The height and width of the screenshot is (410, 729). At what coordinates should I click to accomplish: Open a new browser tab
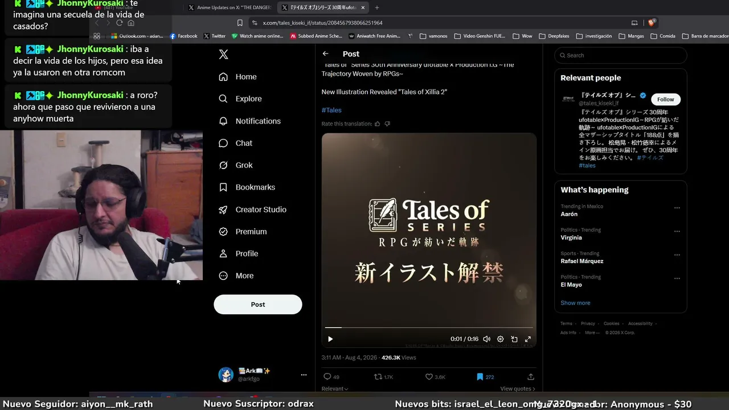(x=376, y=7)
